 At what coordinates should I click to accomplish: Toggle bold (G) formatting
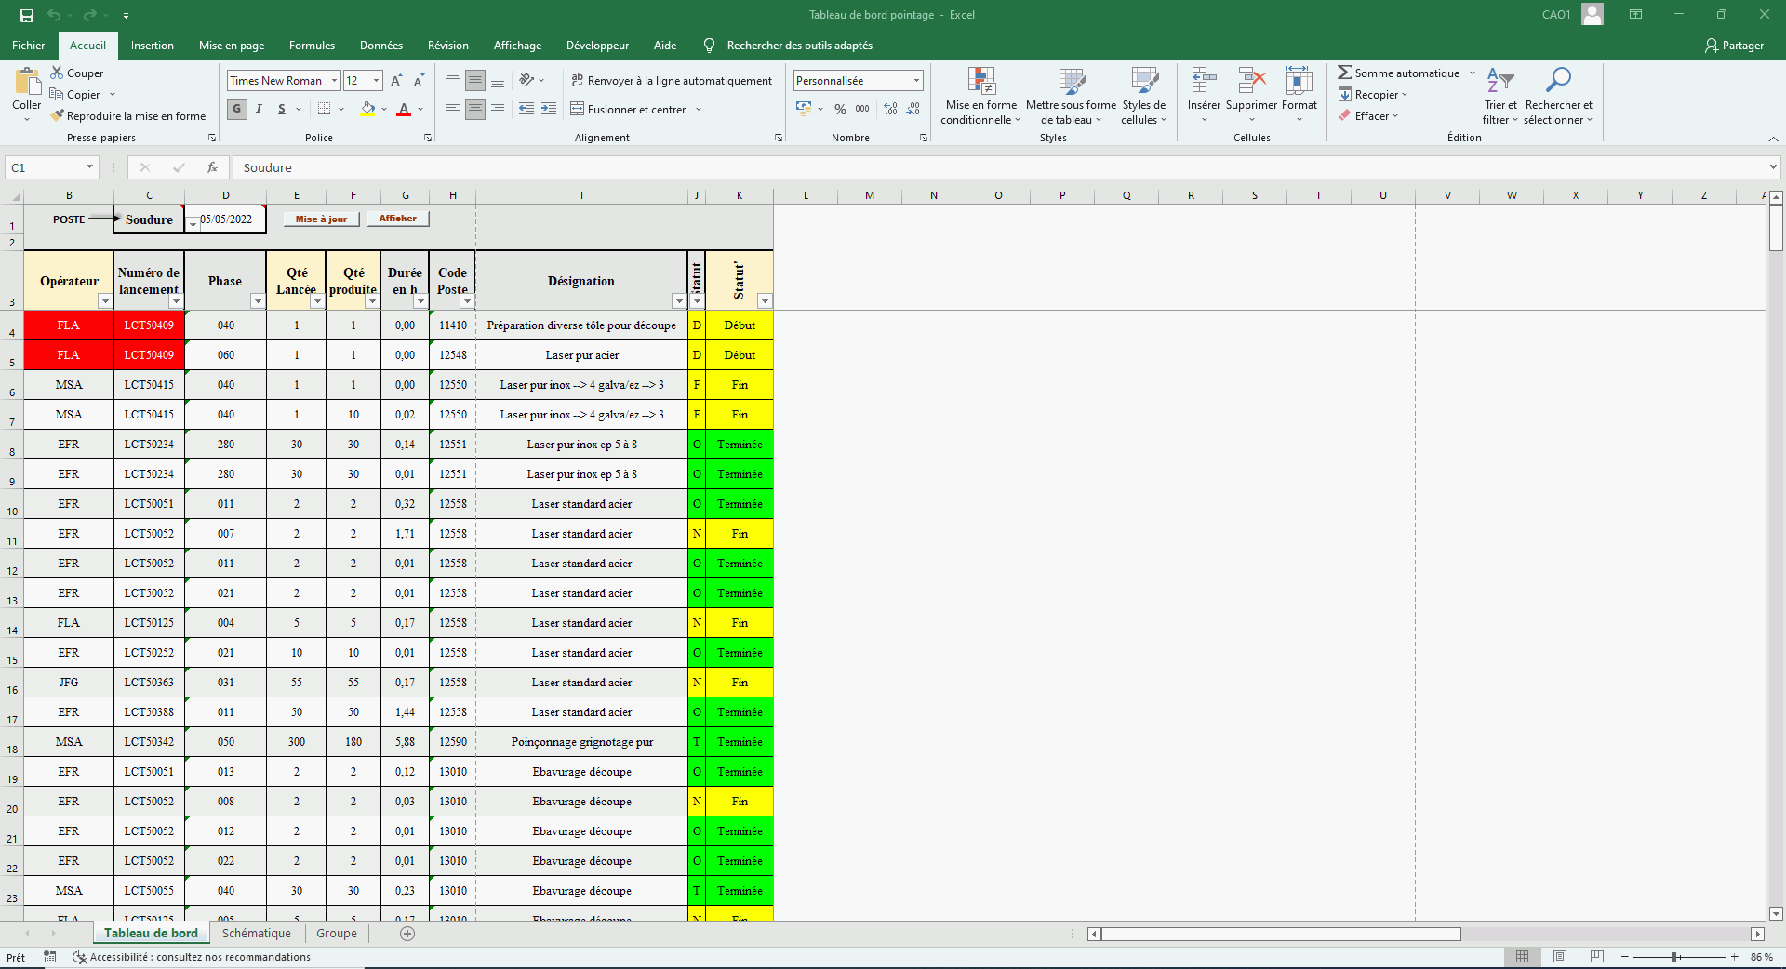tap(237, 109)
